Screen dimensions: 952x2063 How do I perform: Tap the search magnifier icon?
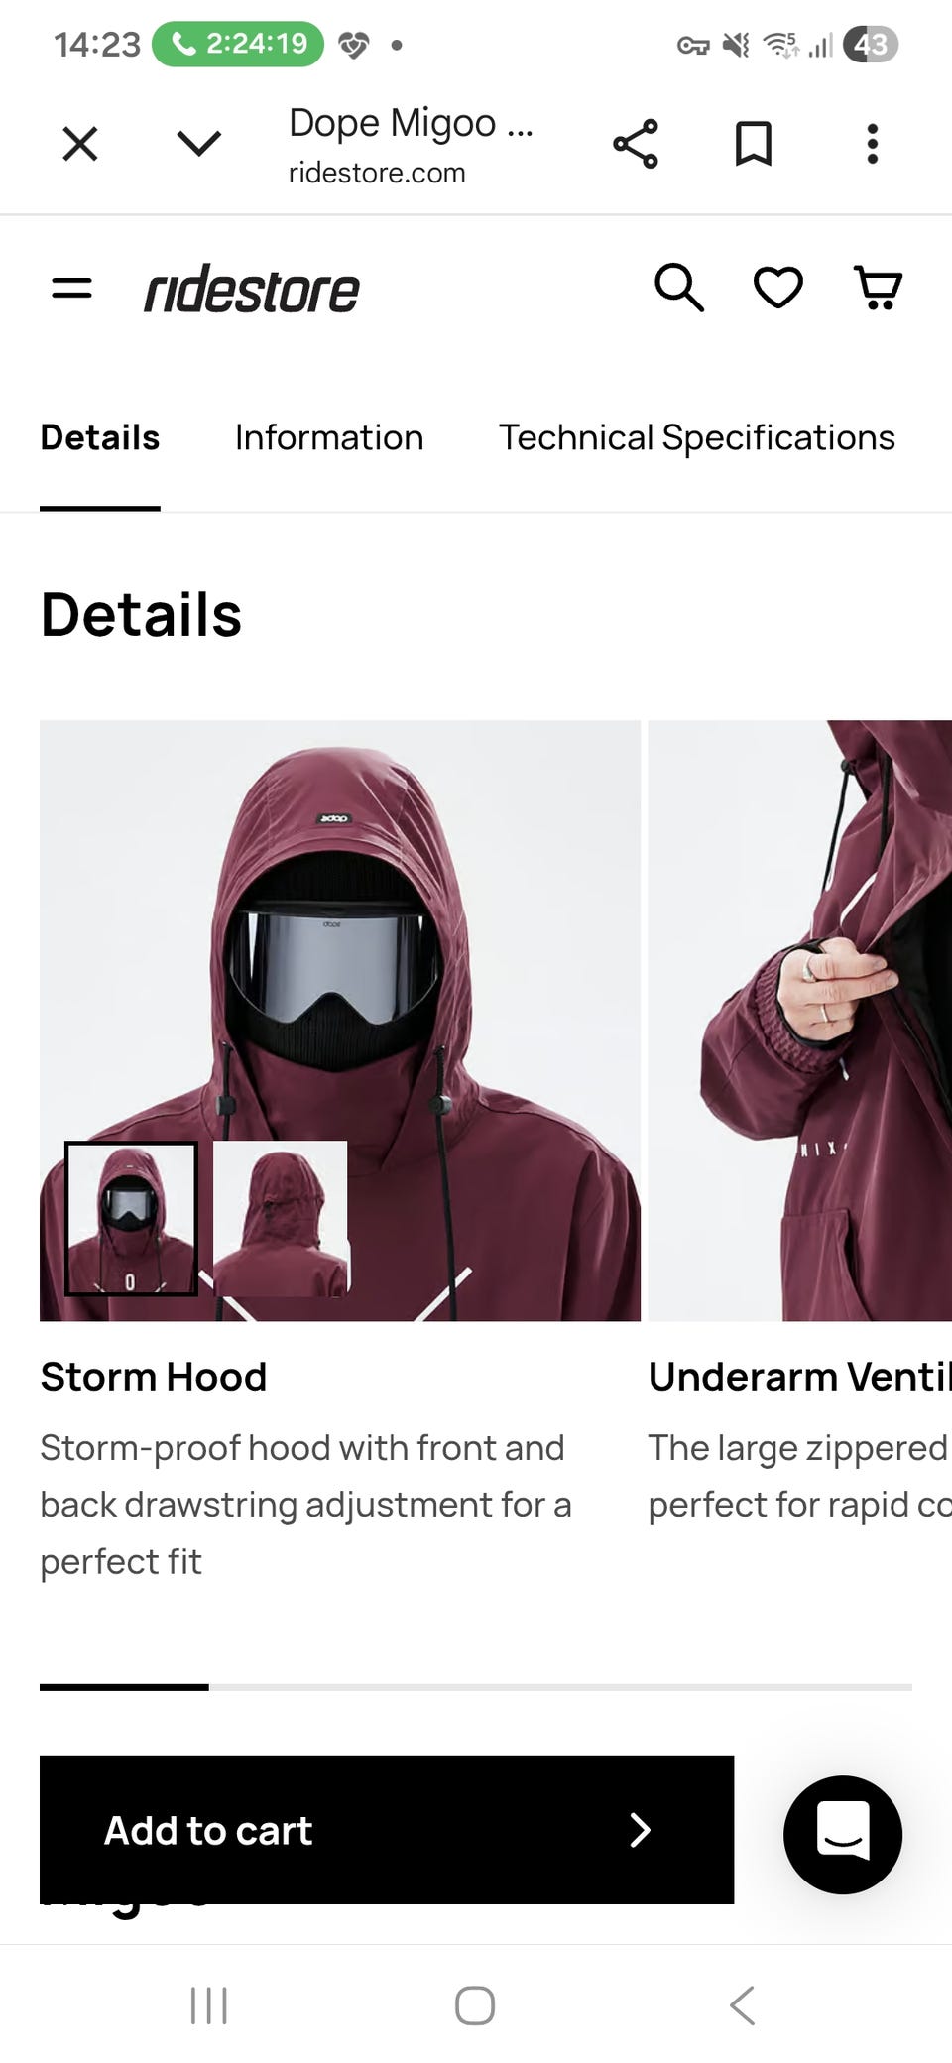pyautogui.click(x=679, y=288)
